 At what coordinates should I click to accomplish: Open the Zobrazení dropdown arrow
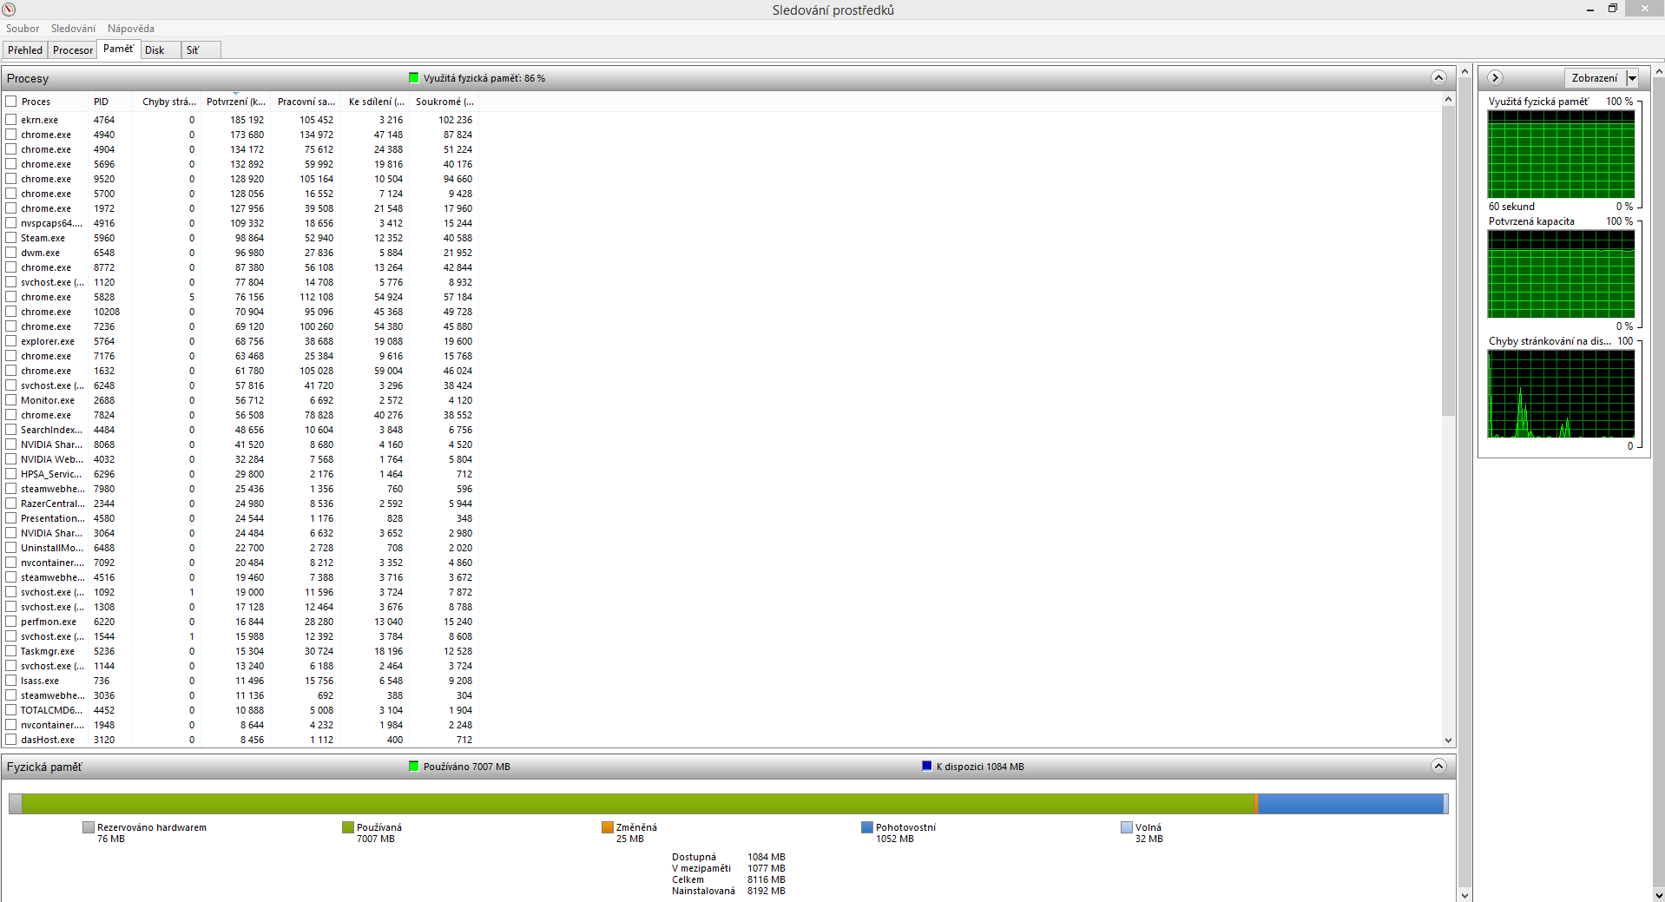click(1632, 78)
